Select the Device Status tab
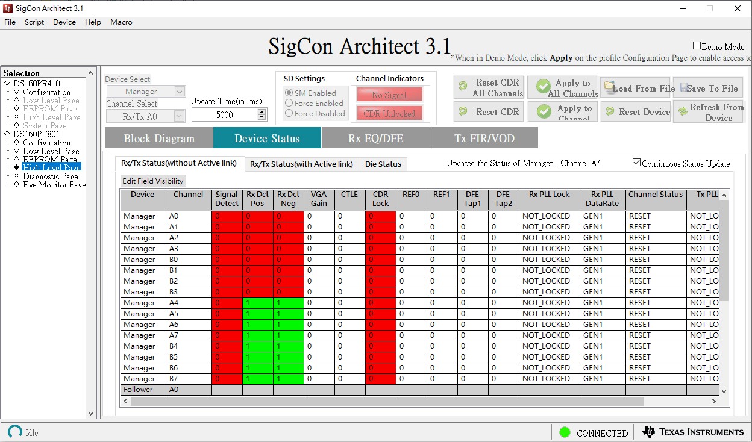The width and height of the screenshot is (752, 442). click(267, 138)
